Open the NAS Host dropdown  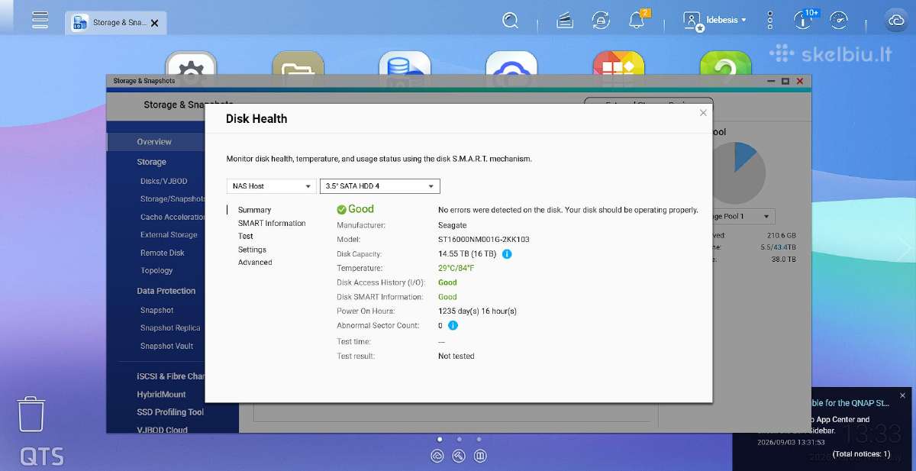point(272,186)
